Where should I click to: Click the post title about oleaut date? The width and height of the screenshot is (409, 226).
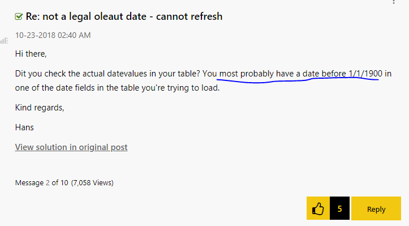coord(124,16)
